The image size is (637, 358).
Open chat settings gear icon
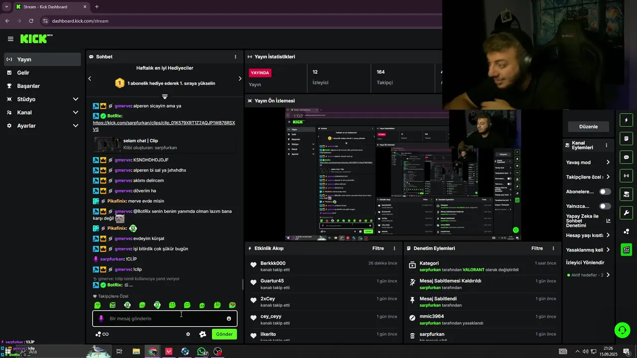188,334
